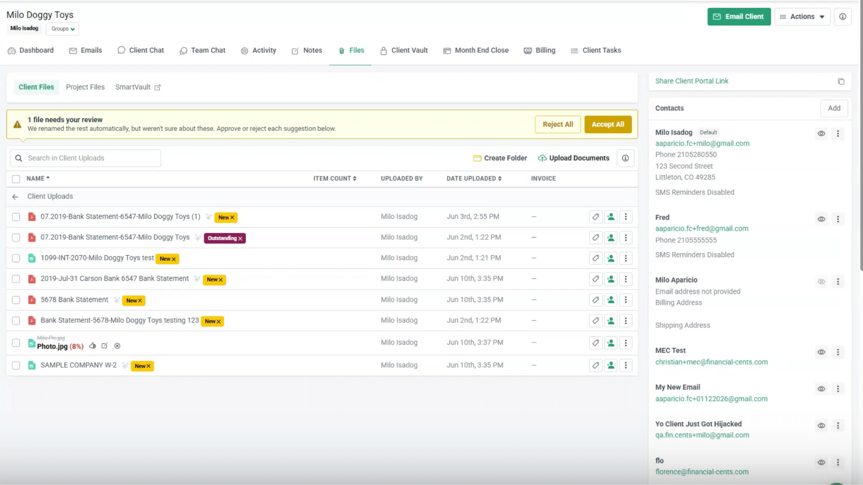
Task: Remove New tag on 2019-Jul-31 Carson Bank file
Action: [220, 280]
